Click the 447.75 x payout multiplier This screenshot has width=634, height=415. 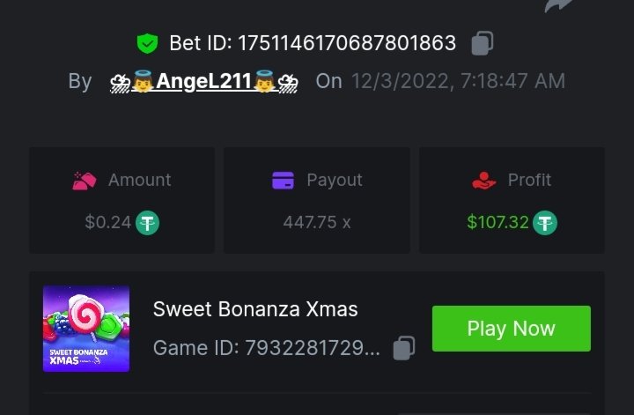click(317, 223)
